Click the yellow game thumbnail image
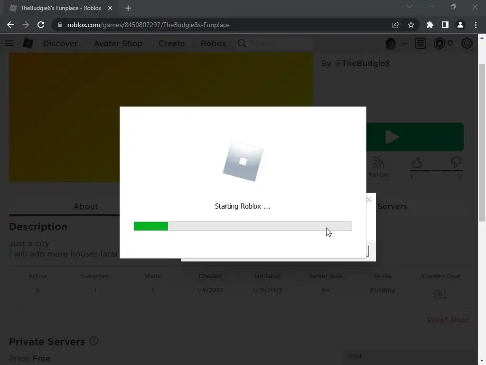Image resolution: width=486 pixels, height=365 pixels. (x=161, y=117)
